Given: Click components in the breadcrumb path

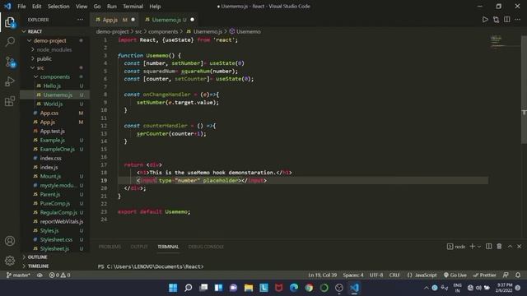Looking at the screenshot, I should coord(163,31).
